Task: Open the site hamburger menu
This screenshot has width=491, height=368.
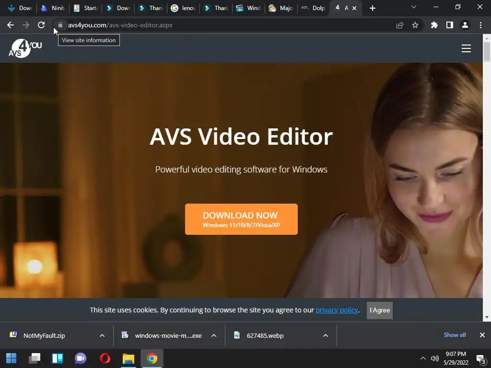Action: [466, 48]
